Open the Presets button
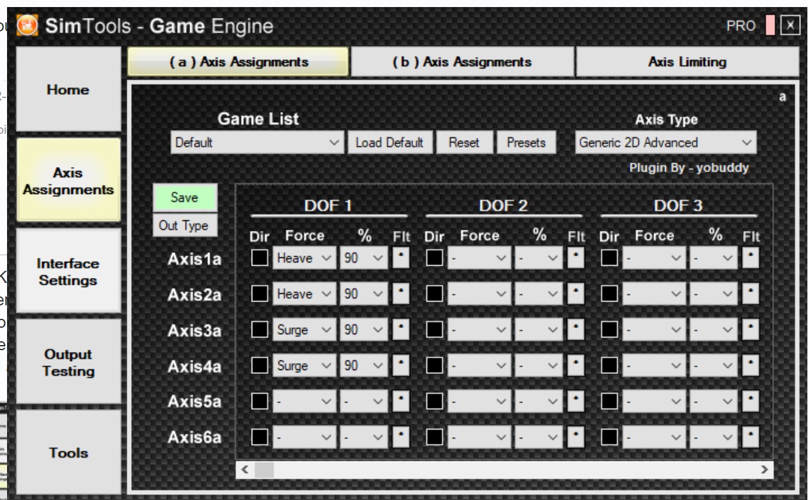This screenshot has height=500, width=808. pyautogui.click(x=526, y=143)
